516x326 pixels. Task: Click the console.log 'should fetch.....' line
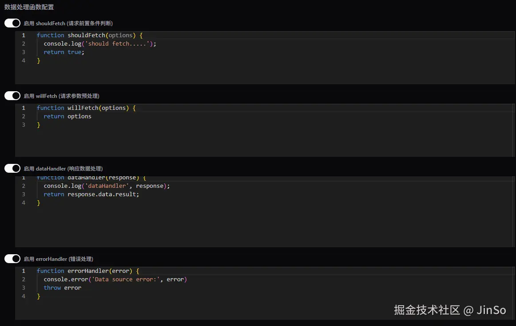(100, 43)
